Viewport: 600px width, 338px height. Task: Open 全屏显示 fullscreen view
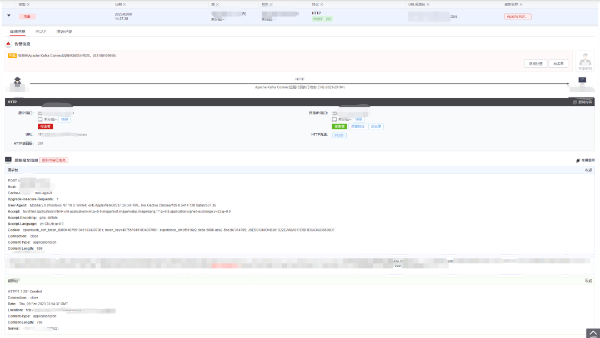click(586, 160)
